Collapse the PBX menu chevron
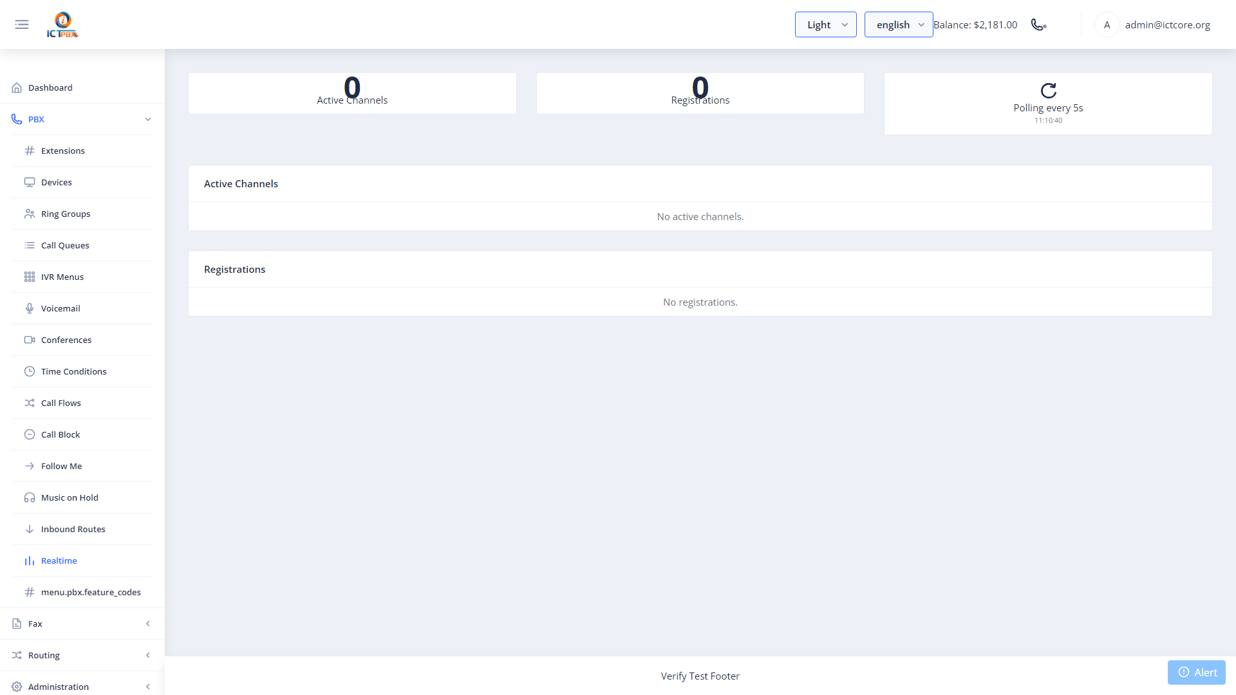Screen dimensions: 1236x695 click(x=148, y=119)
